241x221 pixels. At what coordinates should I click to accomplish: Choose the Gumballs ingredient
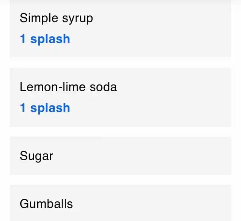pyautogui.click(x=46, y=204)
